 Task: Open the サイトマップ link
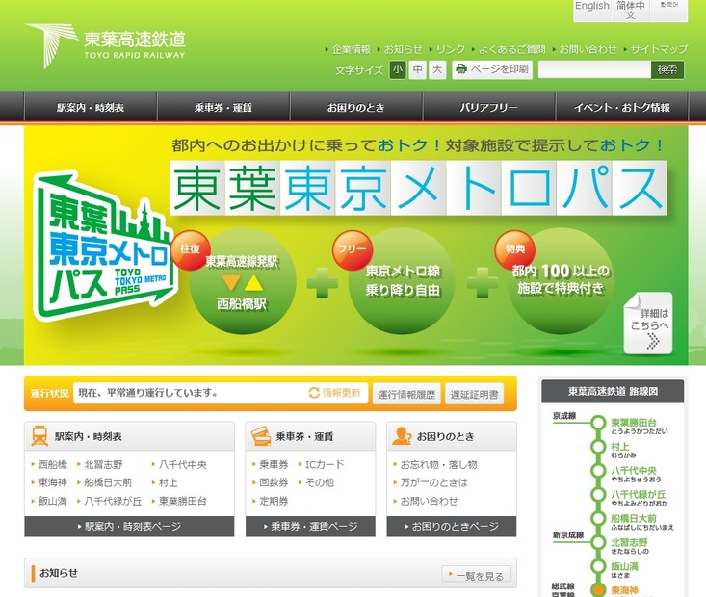point(659,49)
